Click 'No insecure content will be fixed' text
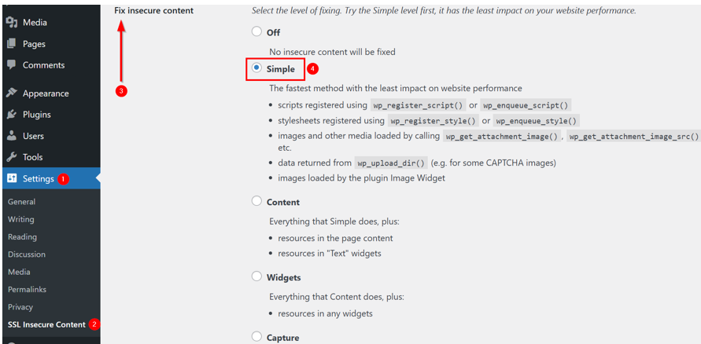 point(332,52)
